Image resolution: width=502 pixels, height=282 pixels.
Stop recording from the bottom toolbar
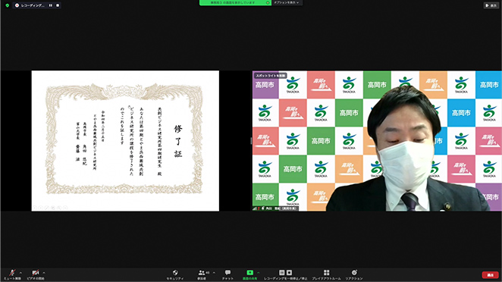[289, 272]
